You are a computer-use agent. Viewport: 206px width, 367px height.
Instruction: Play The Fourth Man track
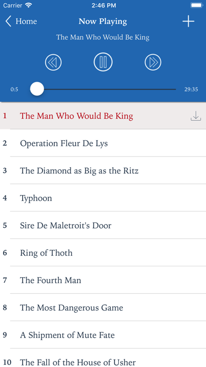click(x=103, y=280)
